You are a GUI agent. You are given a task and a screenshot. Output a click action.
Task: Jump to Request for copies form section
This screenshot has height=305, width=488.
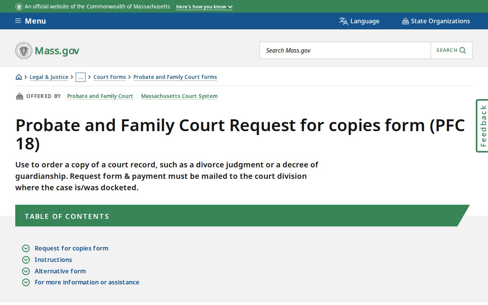click(x=71, y=248)
